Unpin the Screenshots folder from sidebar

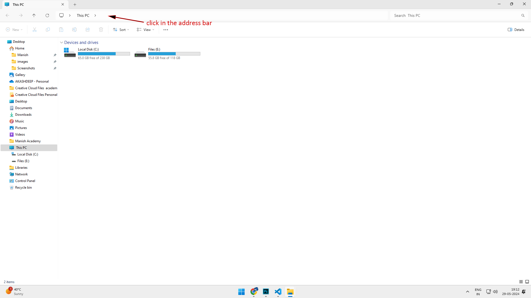(x=55, y=68)
